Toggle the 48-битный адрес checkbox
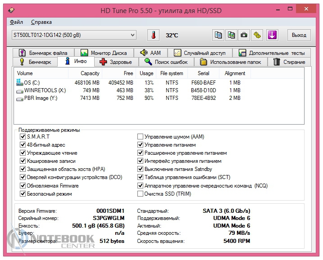The height and width of the screenshot is (260, 323). (23, 145)
